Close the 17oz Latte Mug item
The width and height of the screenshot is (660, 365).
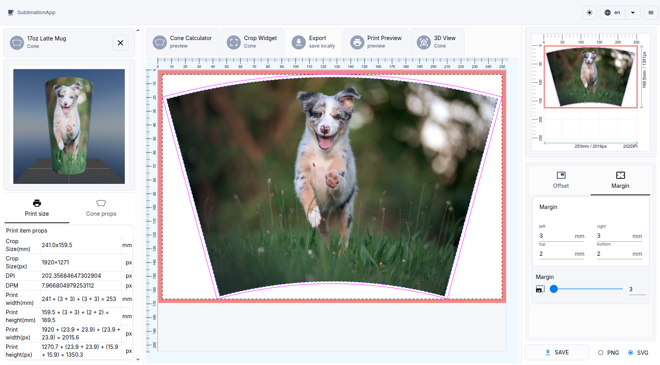coord(120,43)
